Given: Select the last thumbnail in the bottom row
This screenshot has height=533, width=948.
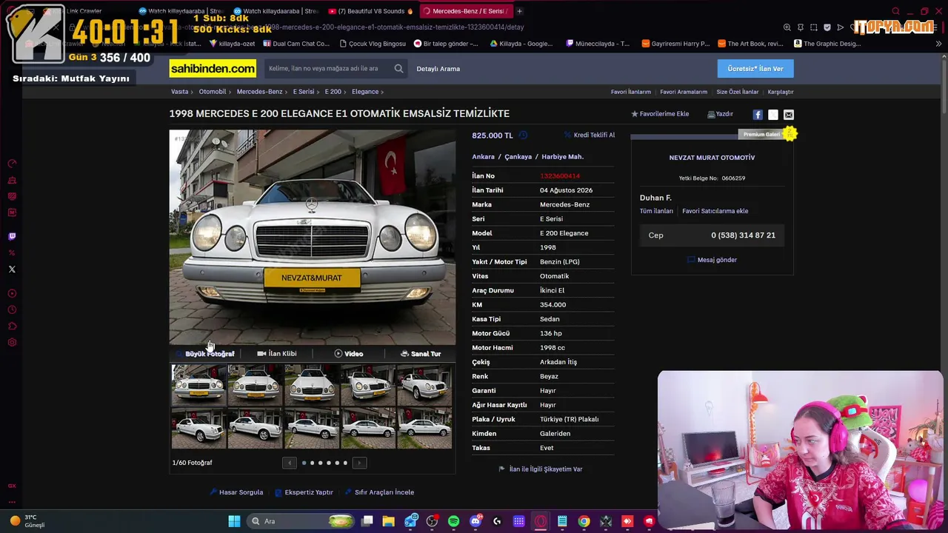Looking at the screenshot, I should 424,428.
